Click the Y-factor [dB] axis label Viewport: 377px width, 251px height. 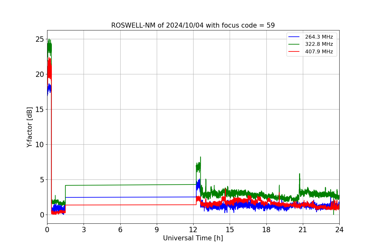click(x=30, y=127)
